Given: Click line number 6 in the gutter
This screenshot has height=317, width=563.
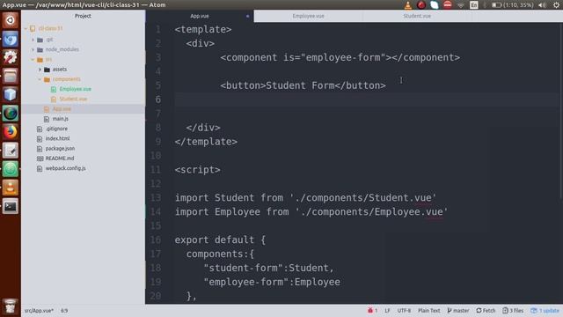Looking at the screenshot, I should tap(158, 100).
